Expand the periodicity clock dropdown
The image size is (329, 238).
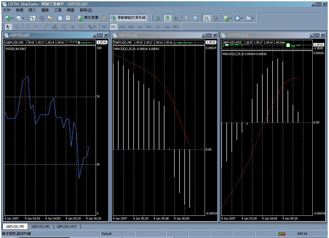[x=242, y=18]
